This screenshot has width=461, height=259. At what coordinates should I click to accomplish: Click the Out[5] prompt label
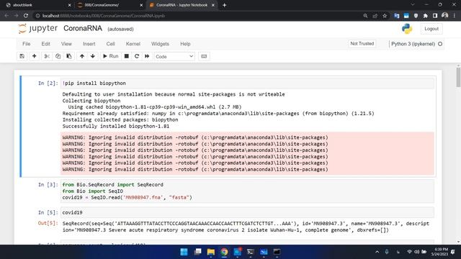click(x=48, y=223)
